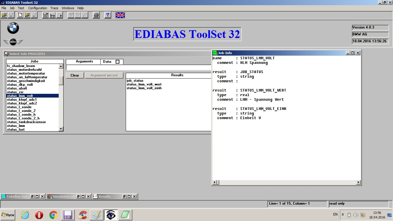Open the Configuration menu
The width and height of the screenshot is (393, 221).
point(38,8)
